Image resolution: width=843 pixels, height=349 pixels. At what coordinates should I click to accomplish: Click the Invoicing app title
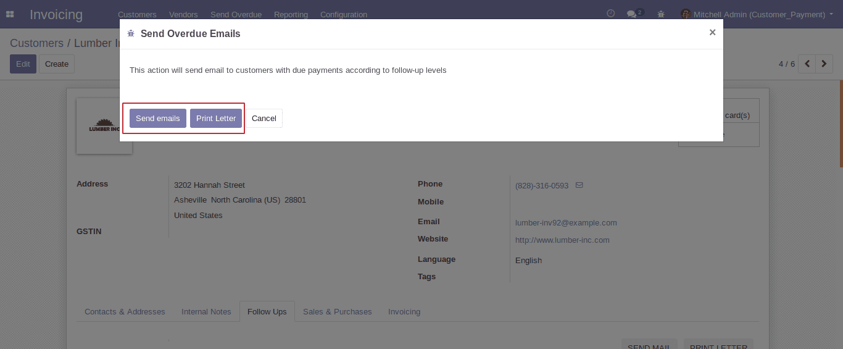(56, 14)
